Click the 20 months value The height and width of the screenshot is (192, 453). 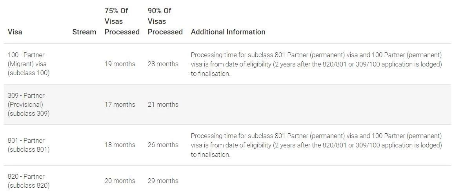(120, 181)
